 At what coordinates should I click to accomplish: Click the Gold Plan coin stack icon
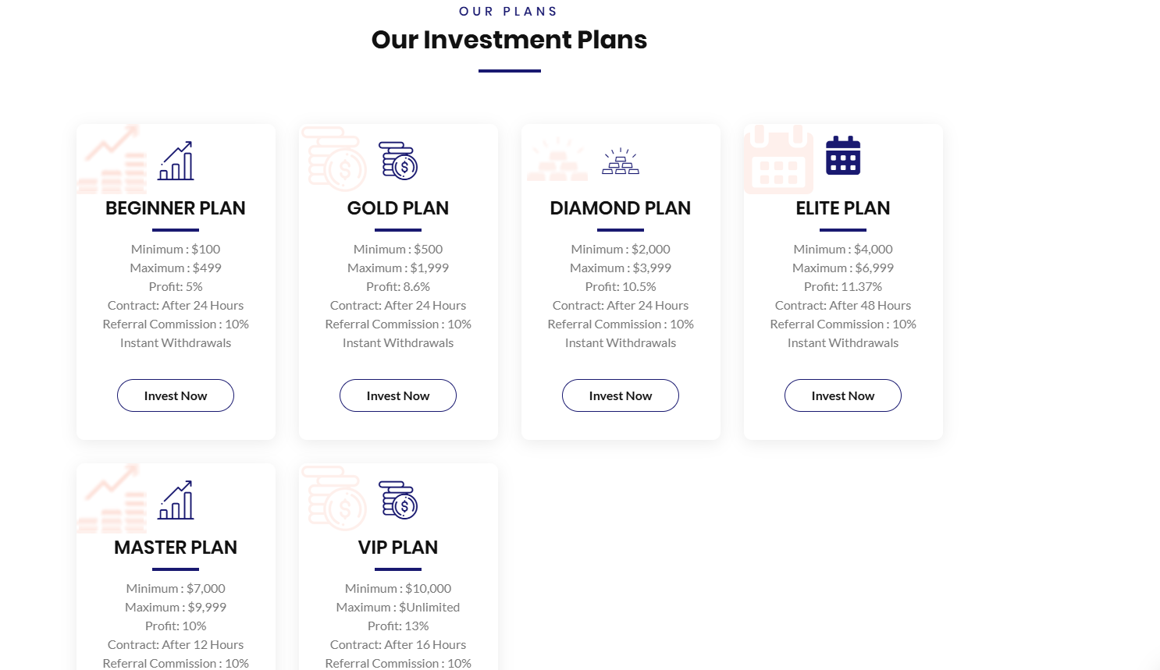[399, 161]
